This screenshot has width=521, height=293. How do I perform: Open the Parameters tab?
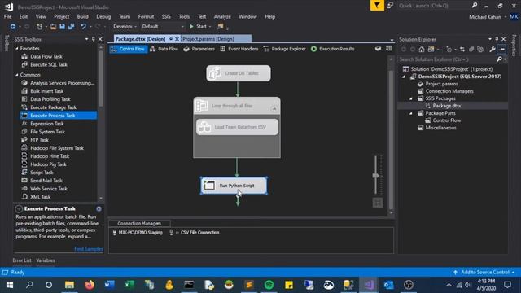pyautogui.click(x=199, y=49)
